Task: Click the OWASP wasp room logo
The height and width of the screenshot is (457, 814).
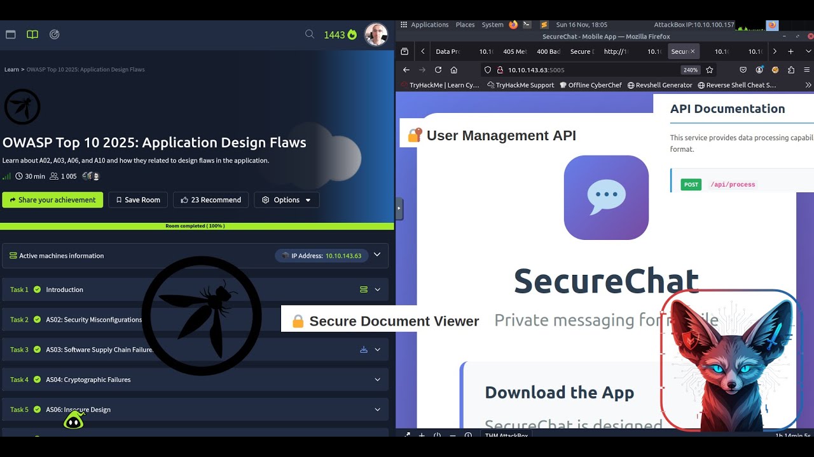Action: click(22, 107)
